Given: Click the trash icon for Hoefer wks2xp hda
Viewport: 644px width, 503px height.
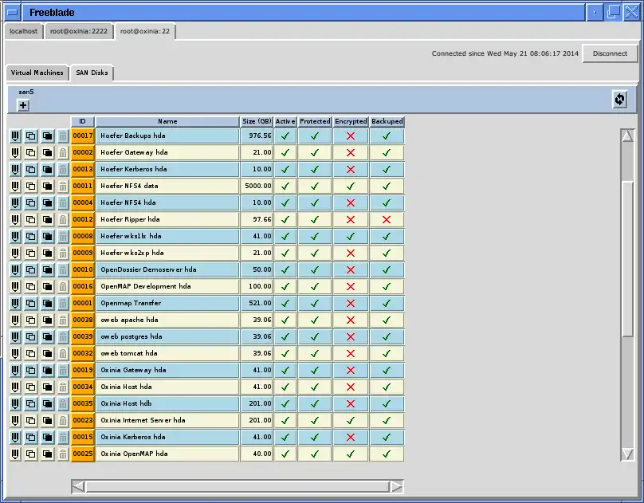Looking at the screenshot, I should [62, 253].
